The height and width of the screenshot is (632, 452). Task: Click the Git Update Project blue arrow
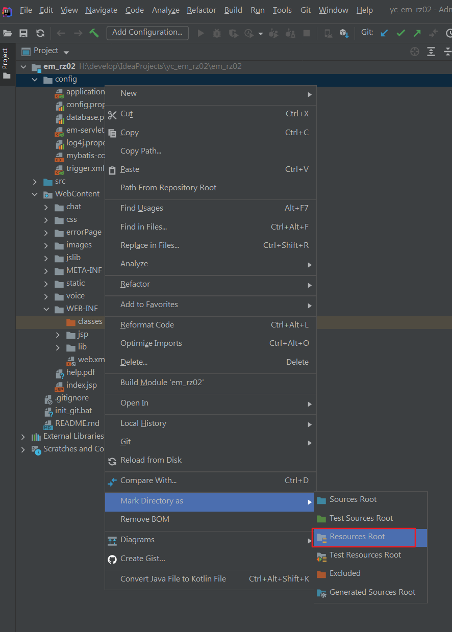click(x=384, y=33)
